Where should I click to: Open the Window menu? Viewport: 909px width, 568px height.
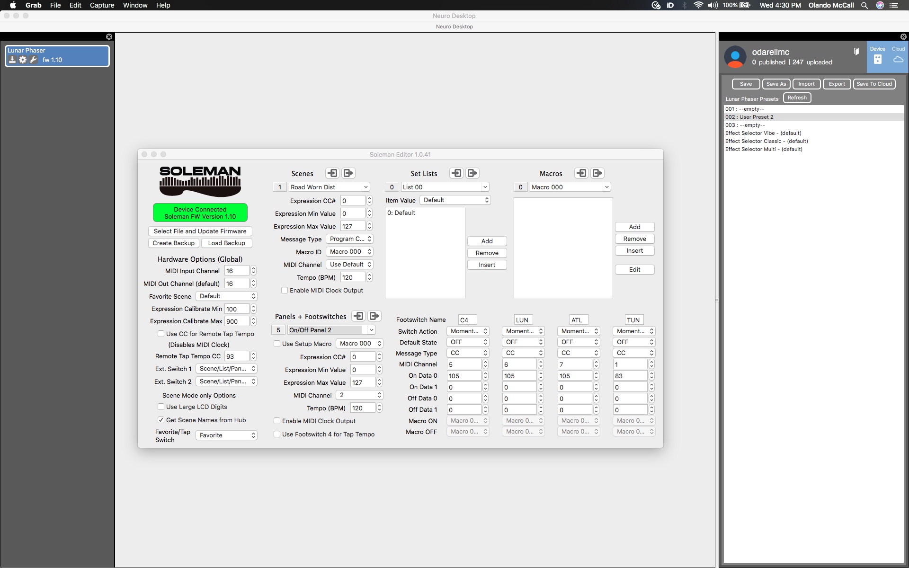click(135, 5)
